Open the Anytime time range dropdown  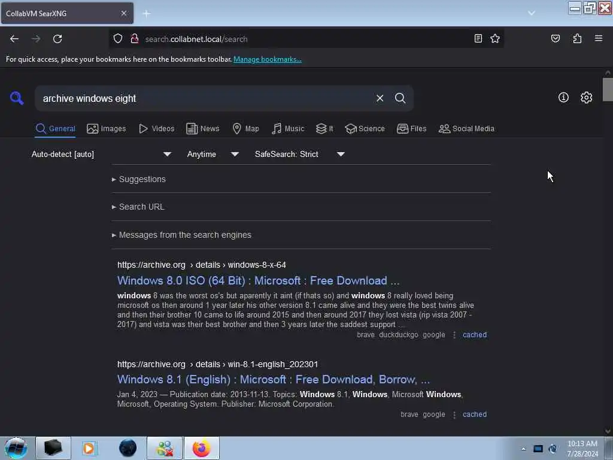(213, 154)
